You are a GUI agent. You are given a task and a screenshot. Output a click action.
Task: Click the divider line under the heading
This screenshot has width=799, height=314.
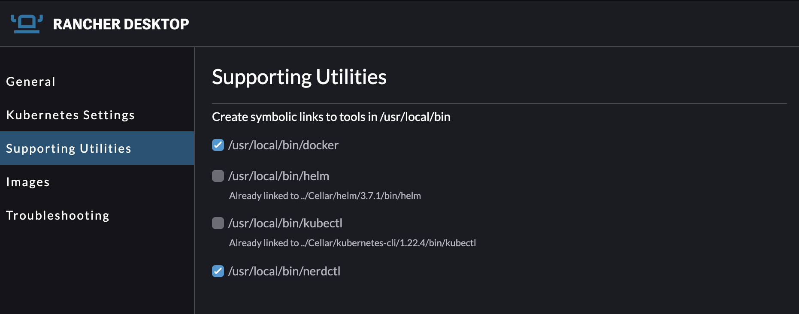499,103
